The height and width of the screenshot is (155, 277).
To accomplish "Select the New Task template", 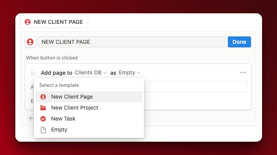I will coord(89,119).
